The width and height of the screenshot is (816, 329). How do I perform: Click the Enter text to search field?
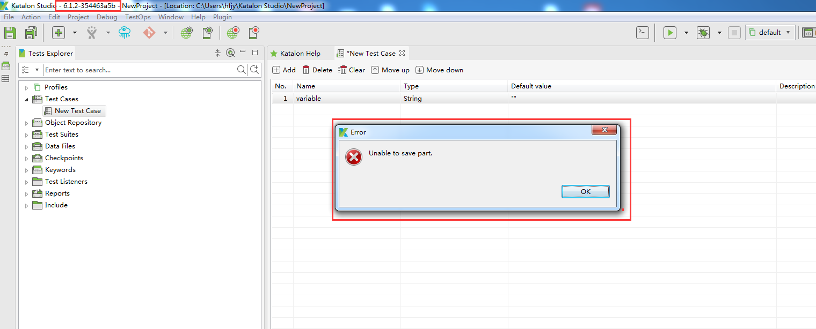point(140,70)
